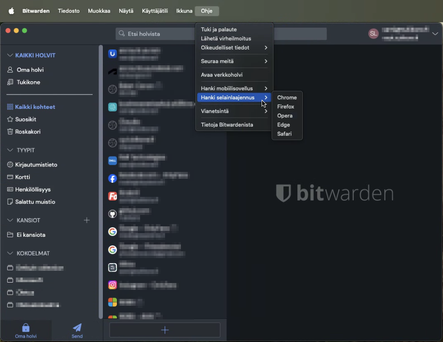Expand Oikeudelliset tiedot submenu
443x342 pixels.
point(234,48)
